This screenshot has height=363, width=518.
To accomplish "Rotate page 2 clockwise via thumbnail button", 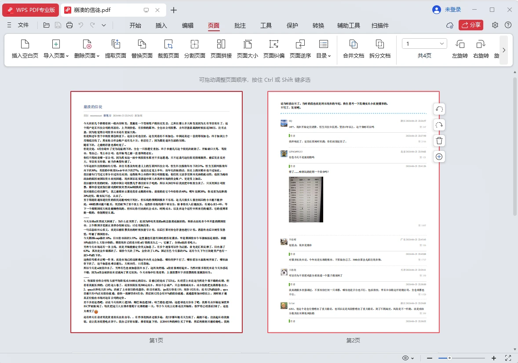I will [x=439, y=125].
